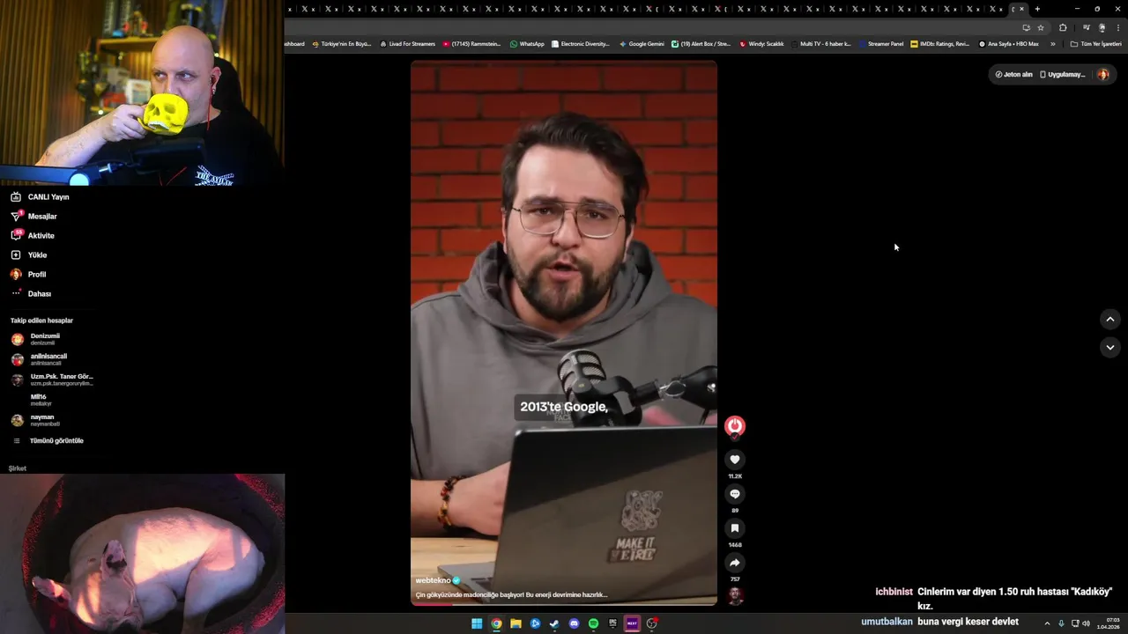This screenshot has width=1128, height=634.
Task: Open the comments showing 89
Action: pyautogui.click(x=735, y=494)
